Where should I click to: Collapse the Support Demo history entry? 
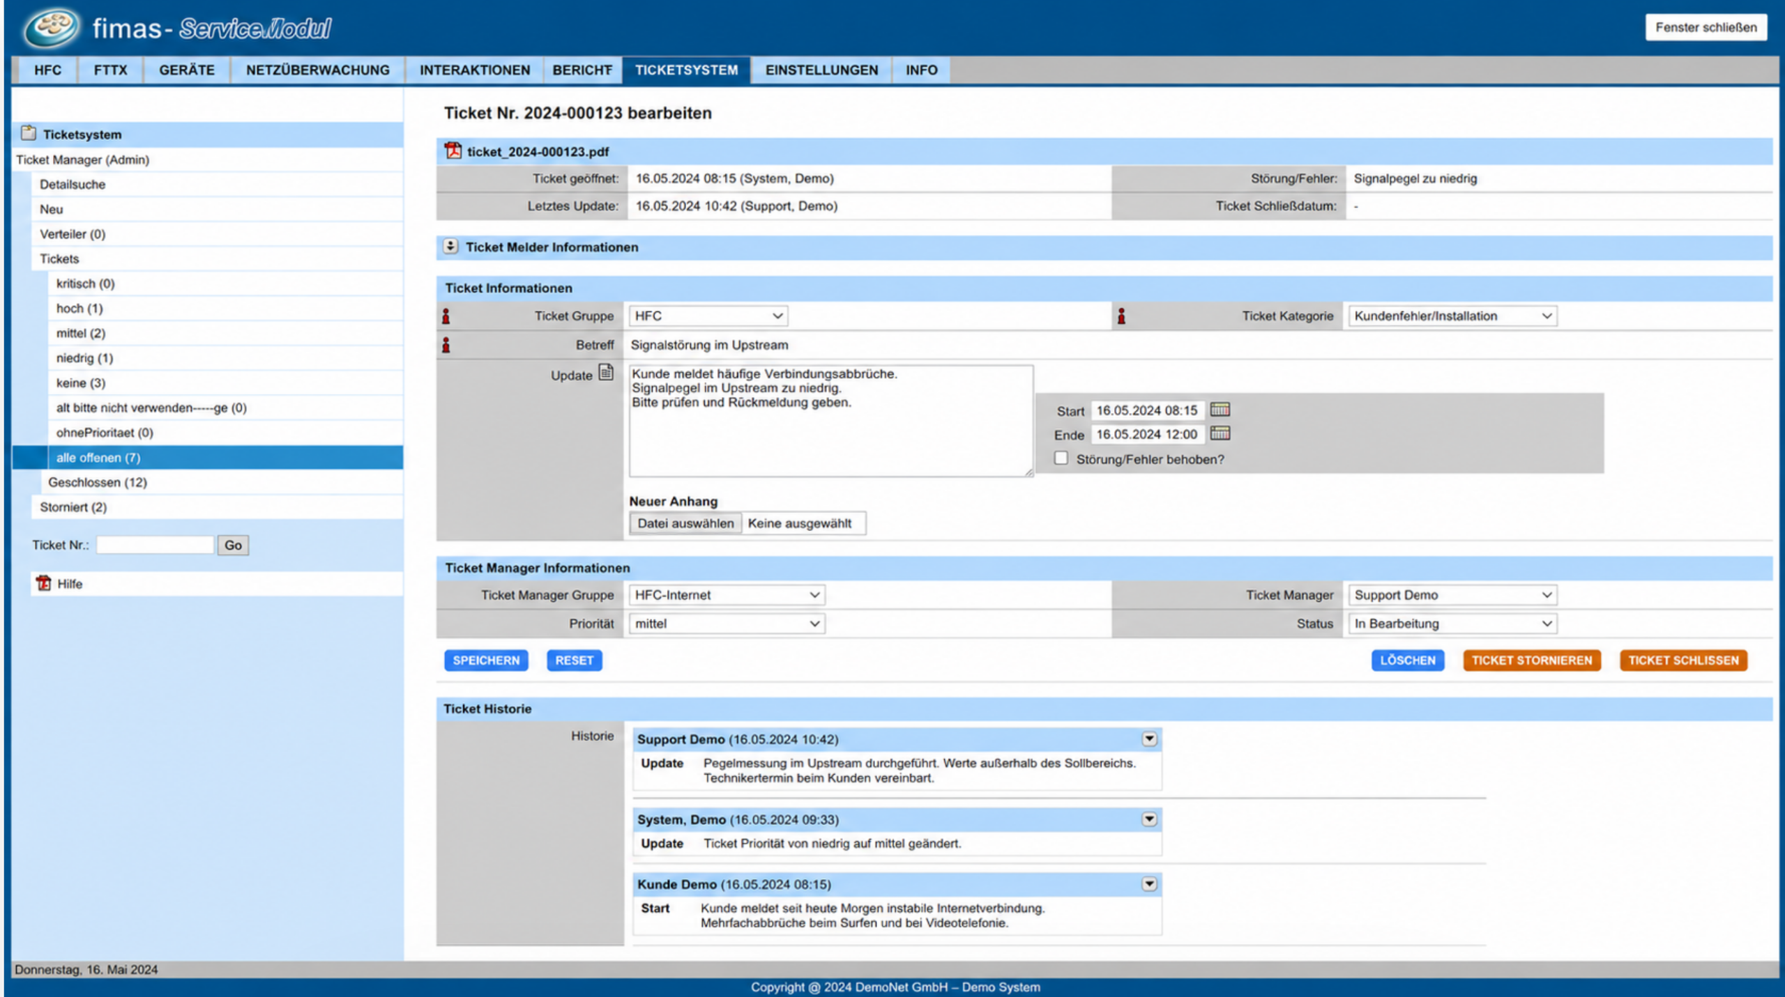coord(1149,739)
